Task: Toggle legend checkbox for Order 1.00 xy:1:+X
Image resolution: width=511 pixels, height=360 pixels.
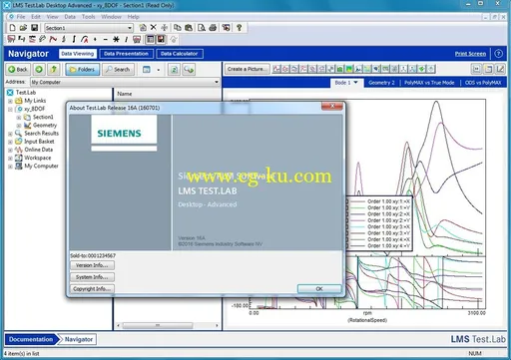Action: point(346,201)
